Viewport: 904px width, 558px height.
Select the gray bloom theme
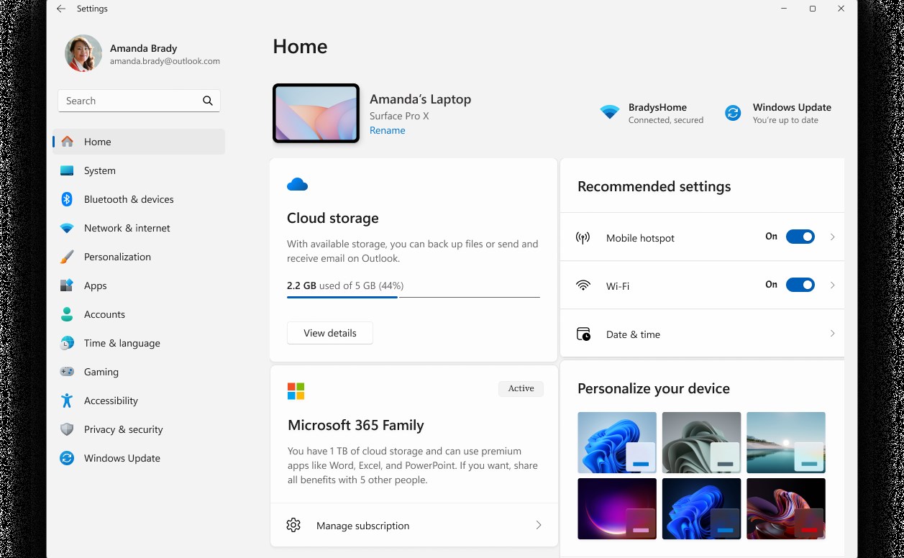[701, 442]
